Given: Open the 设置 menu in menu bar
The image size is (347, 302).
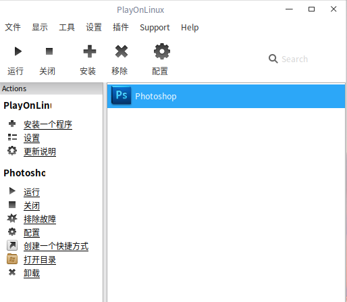Looking at the screenshot, I should (x=94, y=27).
